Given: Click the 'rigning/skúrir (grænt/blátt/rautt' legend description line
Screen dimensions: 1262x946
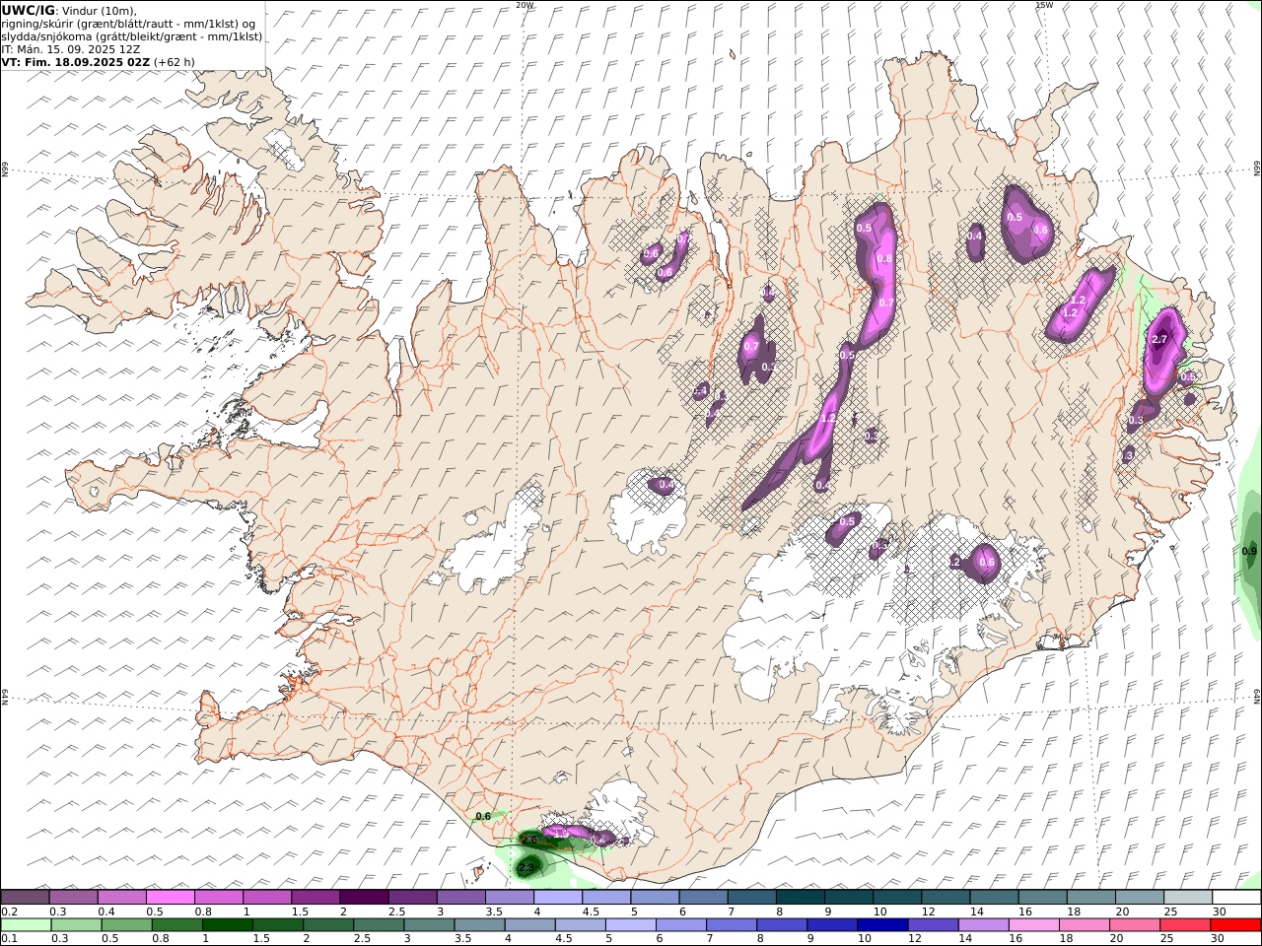Looking at the screenshot, I should tap(129, 23).
